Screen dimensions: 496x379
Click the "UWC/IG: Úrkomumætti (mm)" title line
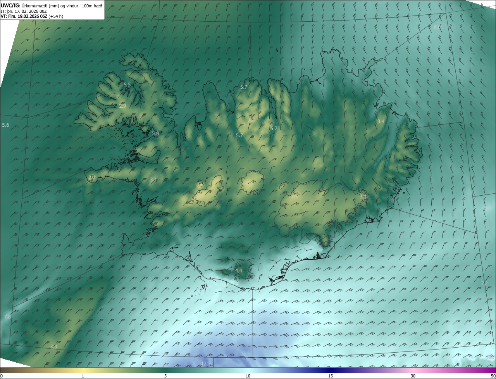click(52, 5)
